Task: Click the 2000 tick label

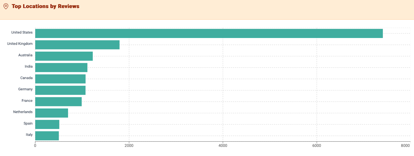Action: tap(129, 146)
